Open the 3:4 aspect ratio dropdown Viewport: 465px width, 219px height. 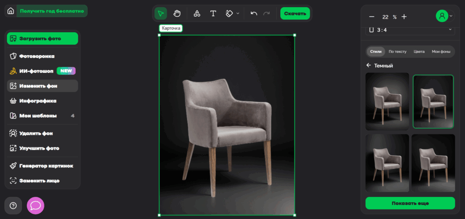(410, 29)
